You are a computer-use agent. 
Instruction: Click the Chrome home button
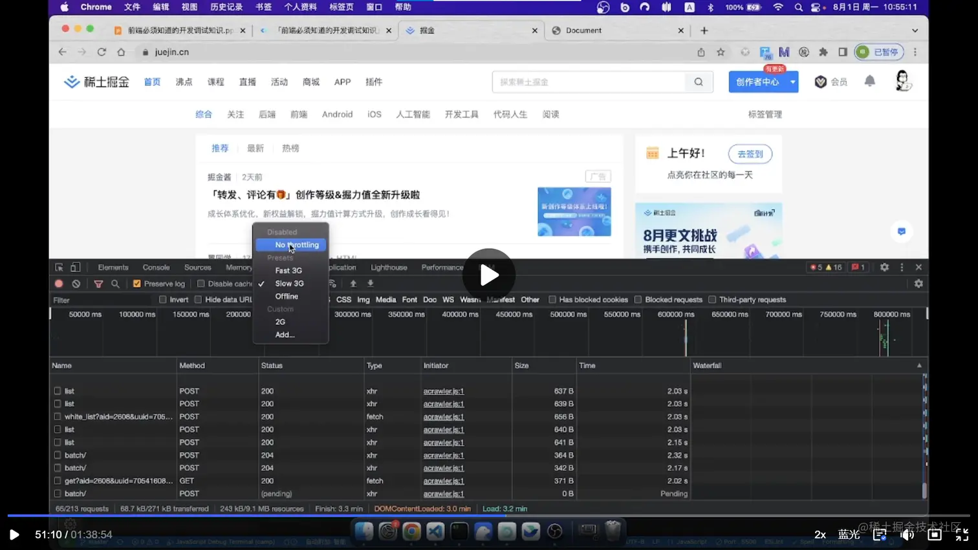(x=121, y=52)
